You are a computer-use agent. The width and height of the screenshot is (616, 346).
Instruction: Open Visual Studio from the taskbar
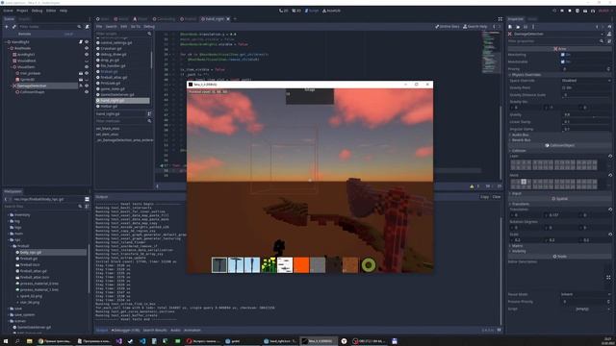click(118, 341)
